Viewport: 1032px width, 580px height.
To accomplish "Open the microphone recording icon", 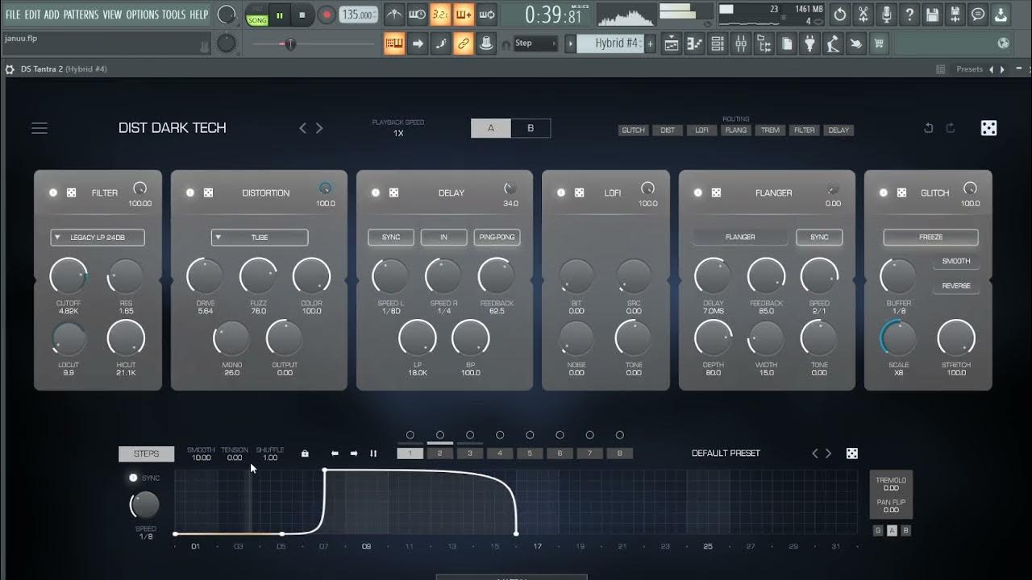I will coord(886,14).
